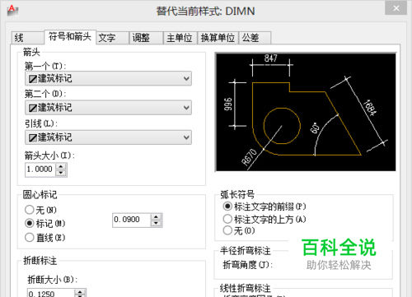Viewport: 412px width, 297px height.
Task: Switch to the 线 tab
Action: [x=27, y=38]
